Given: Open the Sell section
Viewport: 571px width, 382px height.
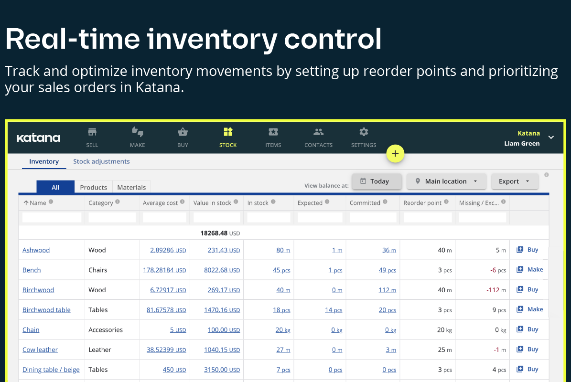Looking at the screenshot, I should click(92, 138).
